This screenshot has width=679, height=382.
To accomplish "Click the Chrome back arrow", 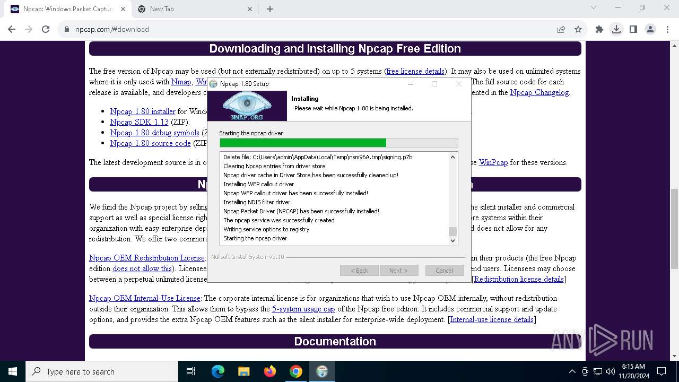I will [12, 29].
